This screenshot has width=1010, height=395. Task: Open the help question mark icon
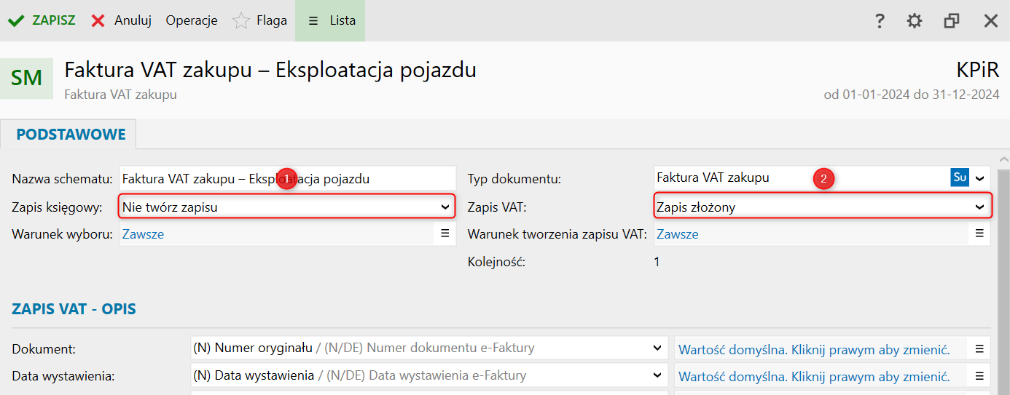tap(880, 21)
